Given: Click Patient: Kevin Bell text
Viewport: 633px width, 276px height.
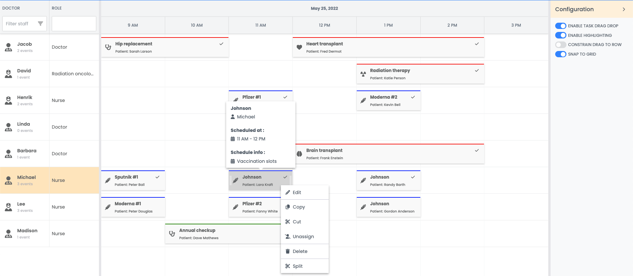Looking at the screenshot, I should click(x=385, y=105).
